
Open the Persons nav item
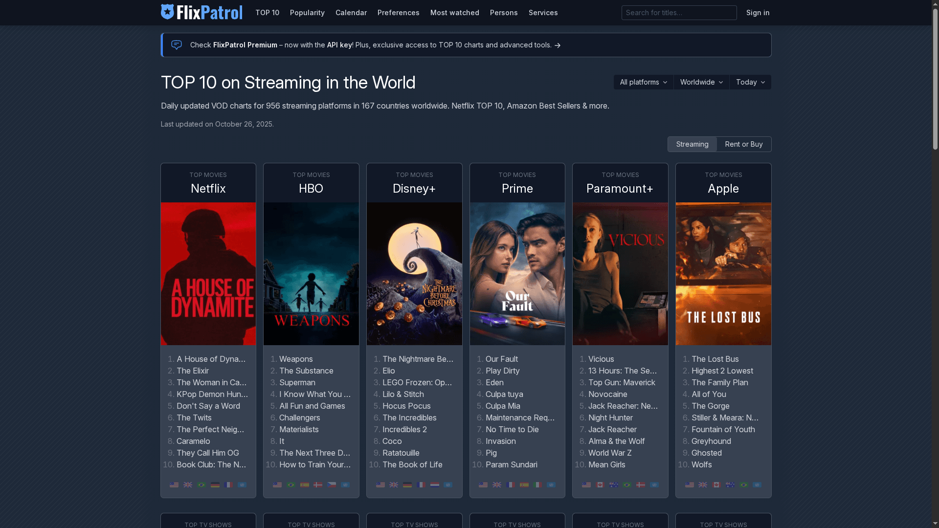[504, 13]
